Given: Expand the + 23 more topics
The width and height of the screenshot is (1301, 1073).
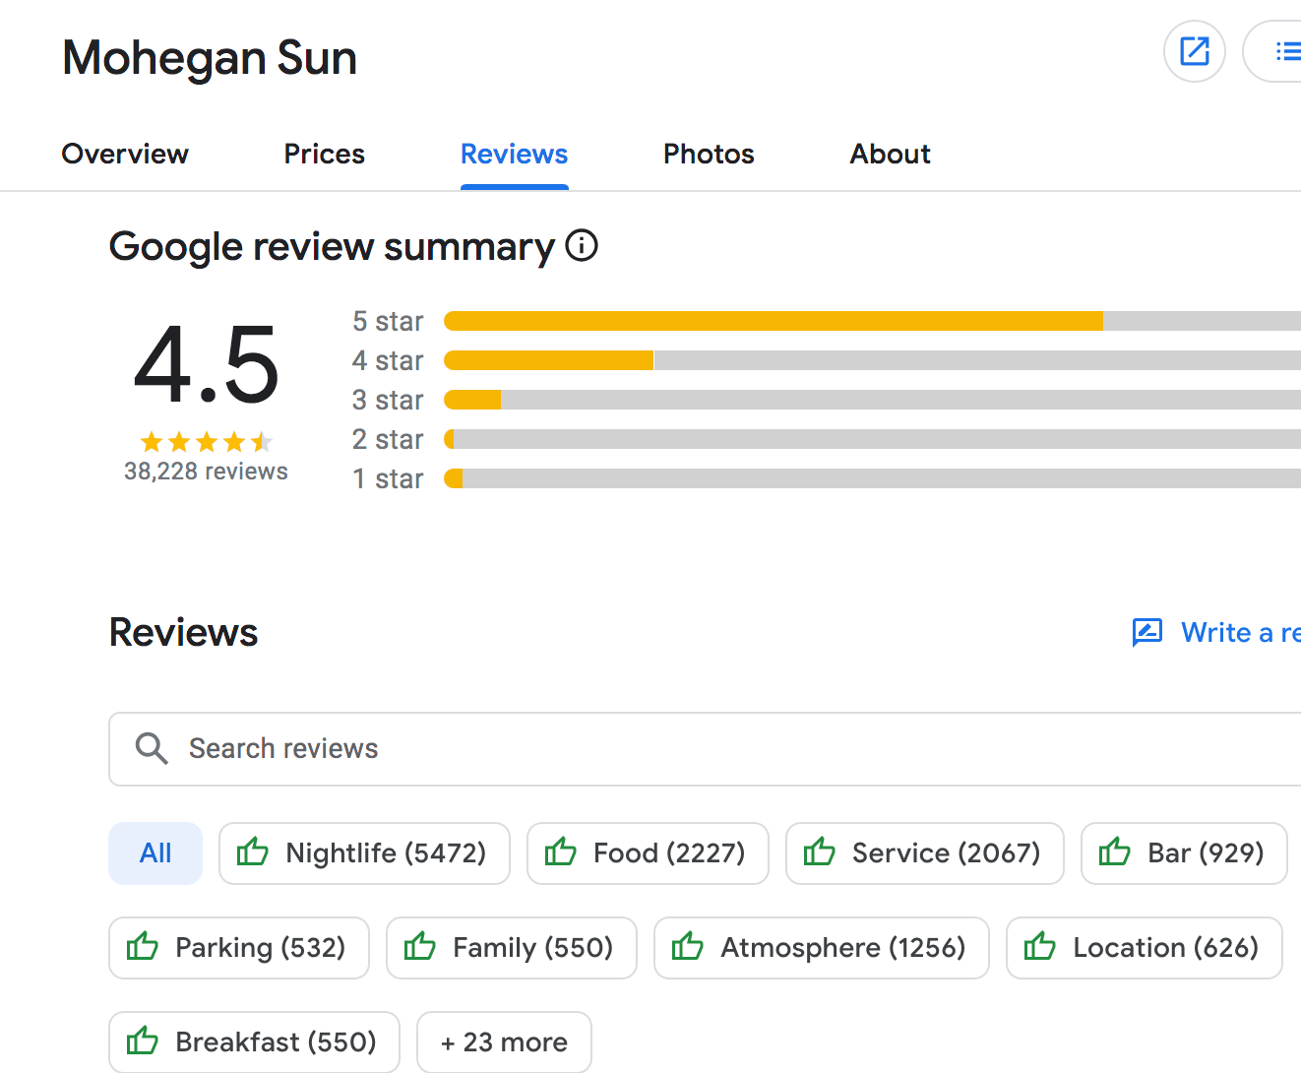Looking at the screenshot, I should pyautogui.click(x=504, y=1042).
